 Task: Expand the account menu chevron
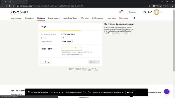tap(161, 12)
